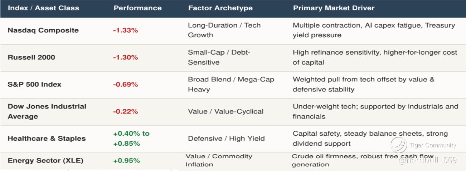The height and width of the screenshot is (171, 466).
Task: Click the +0.40% to +0.85% value
Action: [131, 139]
